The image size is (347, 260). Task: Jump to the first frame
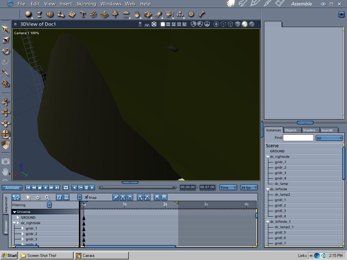pyautogui.click(x=28, y=188)
